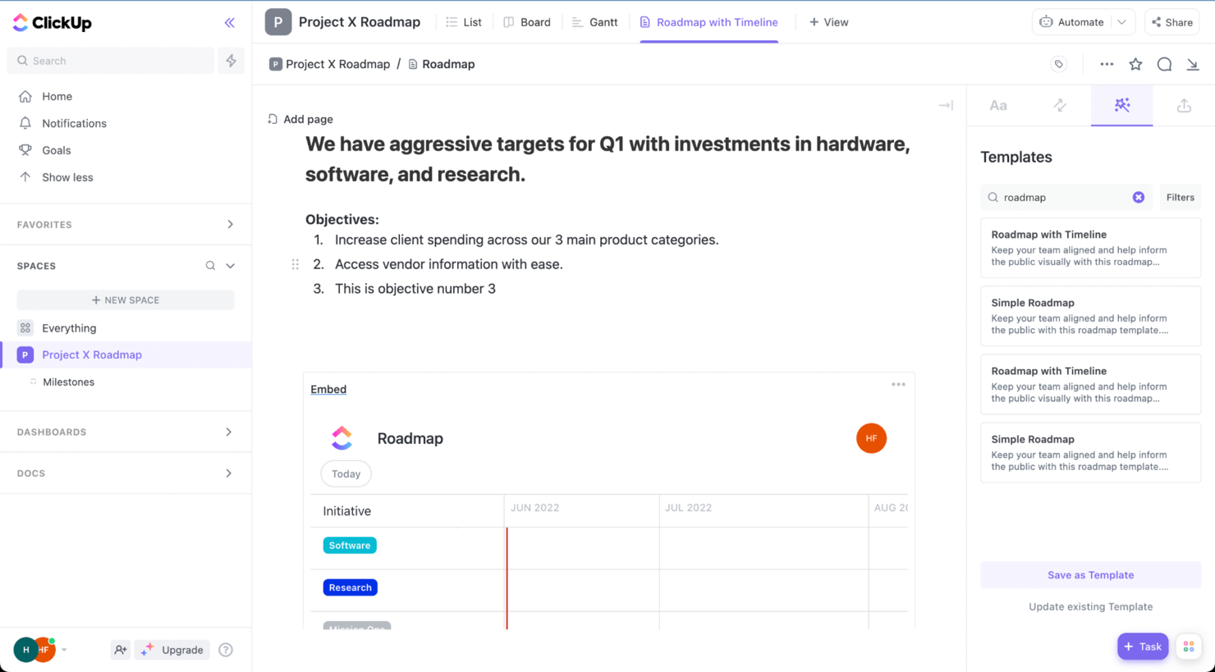
Task: Open the Embed link in the page
Action: point(328,389)
